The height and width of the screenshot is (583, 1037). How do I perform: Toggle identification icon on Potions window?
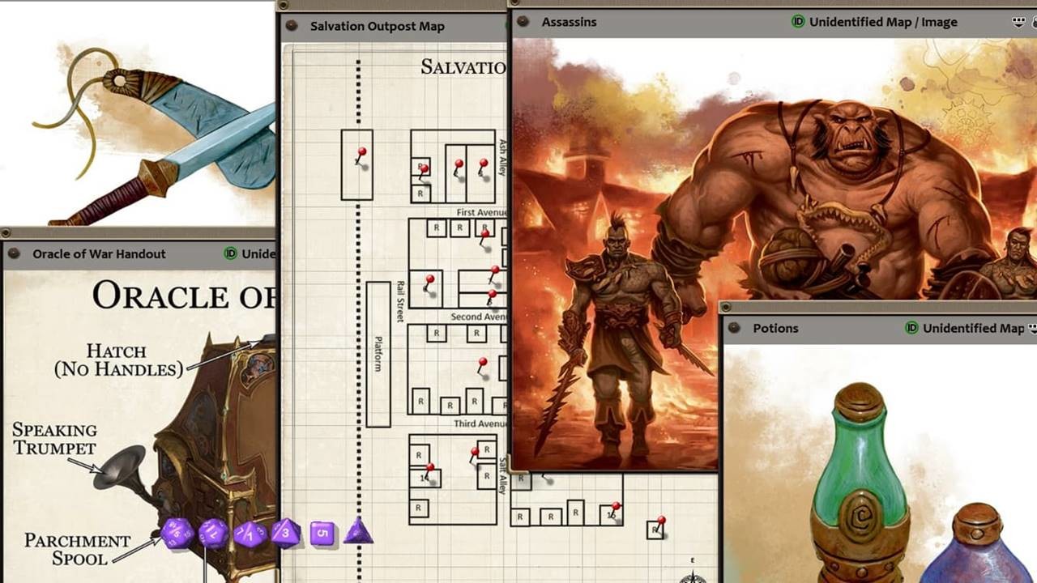click(x=911, y=328)
